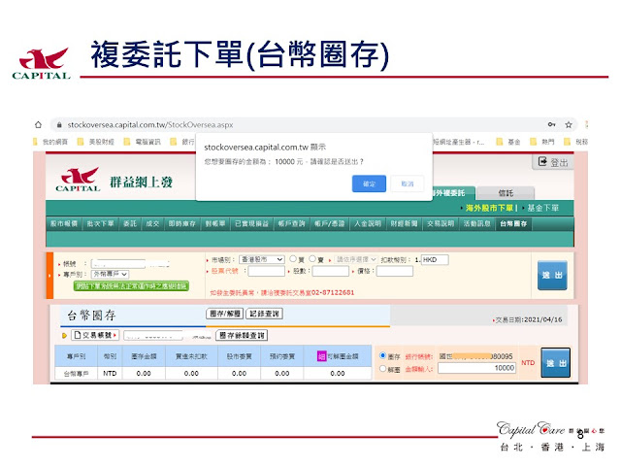Submit the order with the upper 送出 button
Viewport: 621px width, 466px height.
pyautogui.click(x=552, y=276)
